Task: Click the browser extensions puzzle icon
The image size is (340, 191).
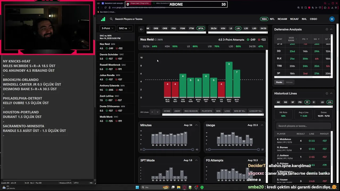Action: pos(325,8)
